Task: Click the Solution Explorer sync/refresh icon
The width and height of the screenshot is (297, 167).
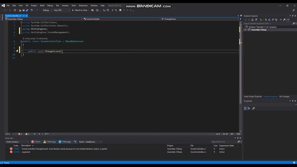Action: (269, 19)
